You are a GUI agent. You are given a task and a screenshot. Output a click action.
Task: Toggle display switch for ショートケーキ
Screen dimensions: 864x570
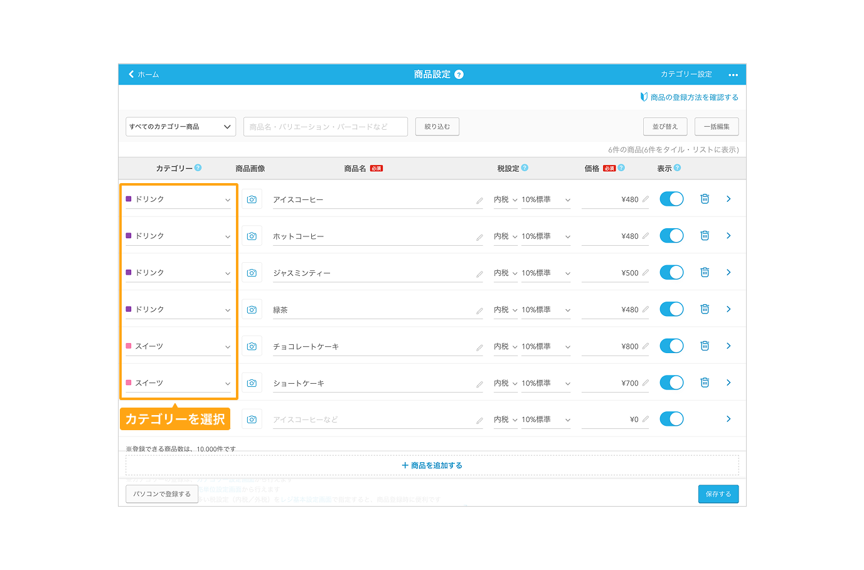click(671, 383)
